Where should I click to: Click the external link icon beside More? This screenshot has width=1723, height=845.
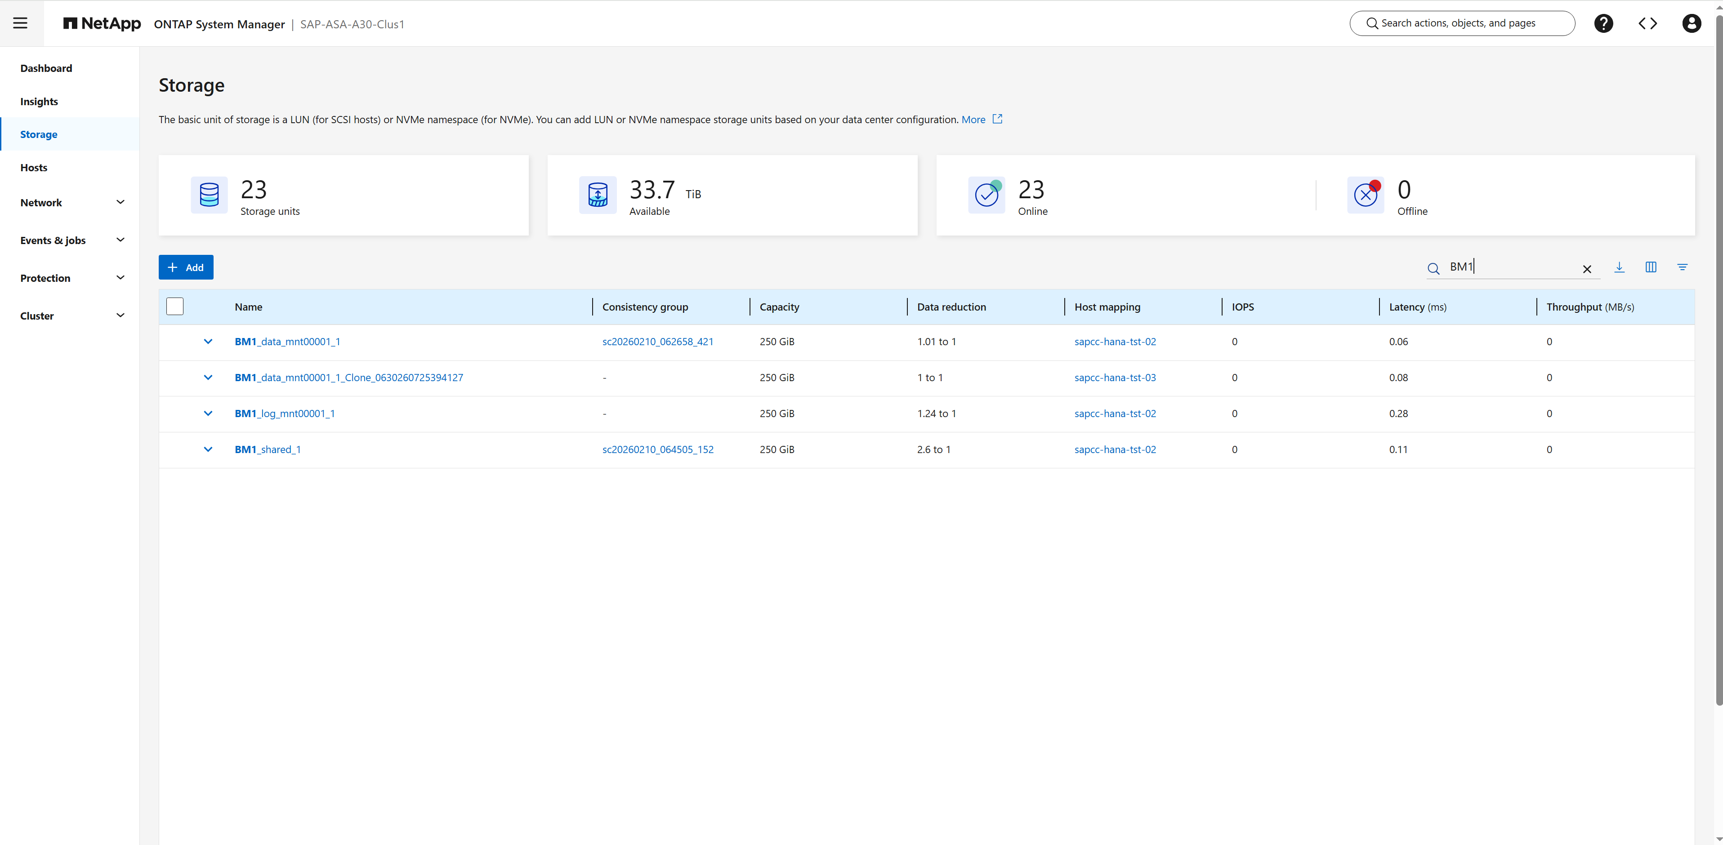coord(997,119)
